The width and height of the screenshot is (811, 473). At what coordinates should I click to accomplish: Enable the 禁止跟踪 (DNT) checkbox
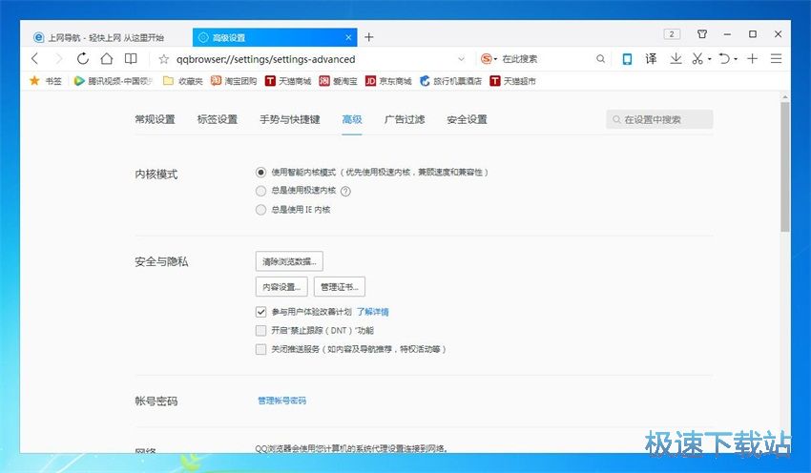coord(260,331)
